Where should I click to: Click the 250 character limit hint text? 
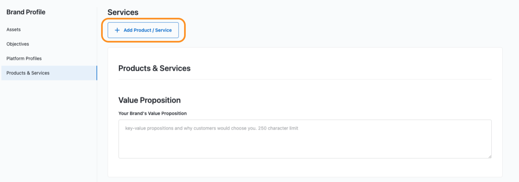pos(278,128)
